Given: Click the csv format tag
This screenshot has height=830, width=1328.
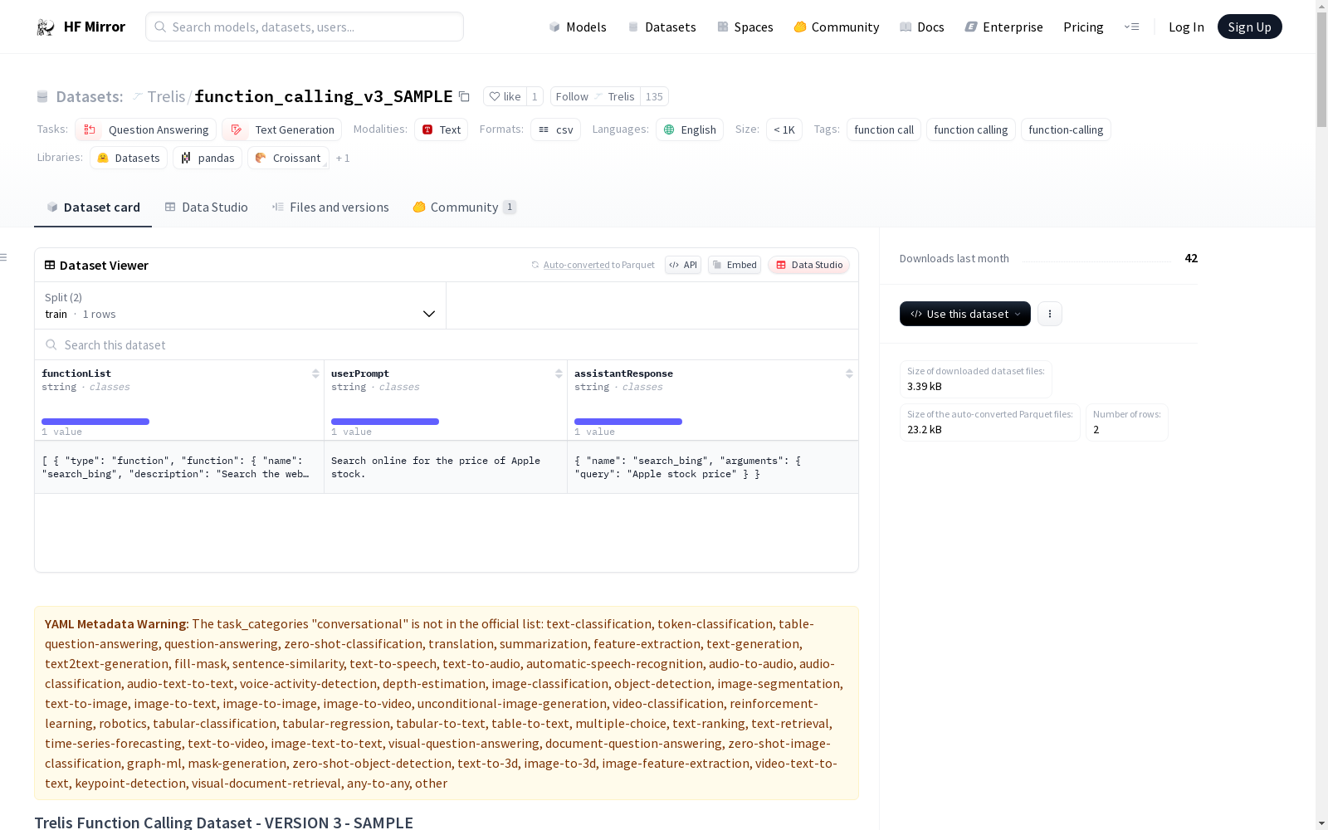Looking at the screenshot, I should [556, 129].
